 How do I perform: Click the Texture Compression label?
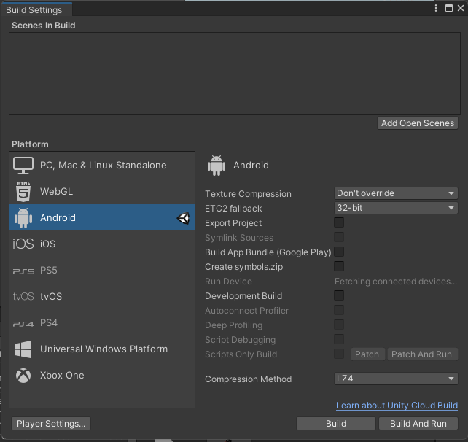pos(248,194)
